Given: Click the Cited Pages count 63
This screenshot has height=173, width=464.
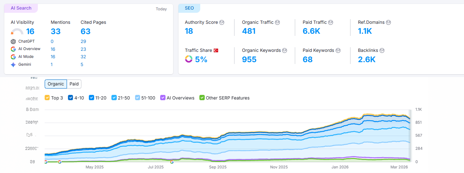Looking at the screenshot, I should [86, 31].
